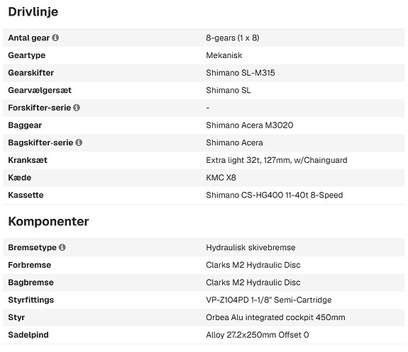Open the Forskifter-serie info icon

[77, 108]
